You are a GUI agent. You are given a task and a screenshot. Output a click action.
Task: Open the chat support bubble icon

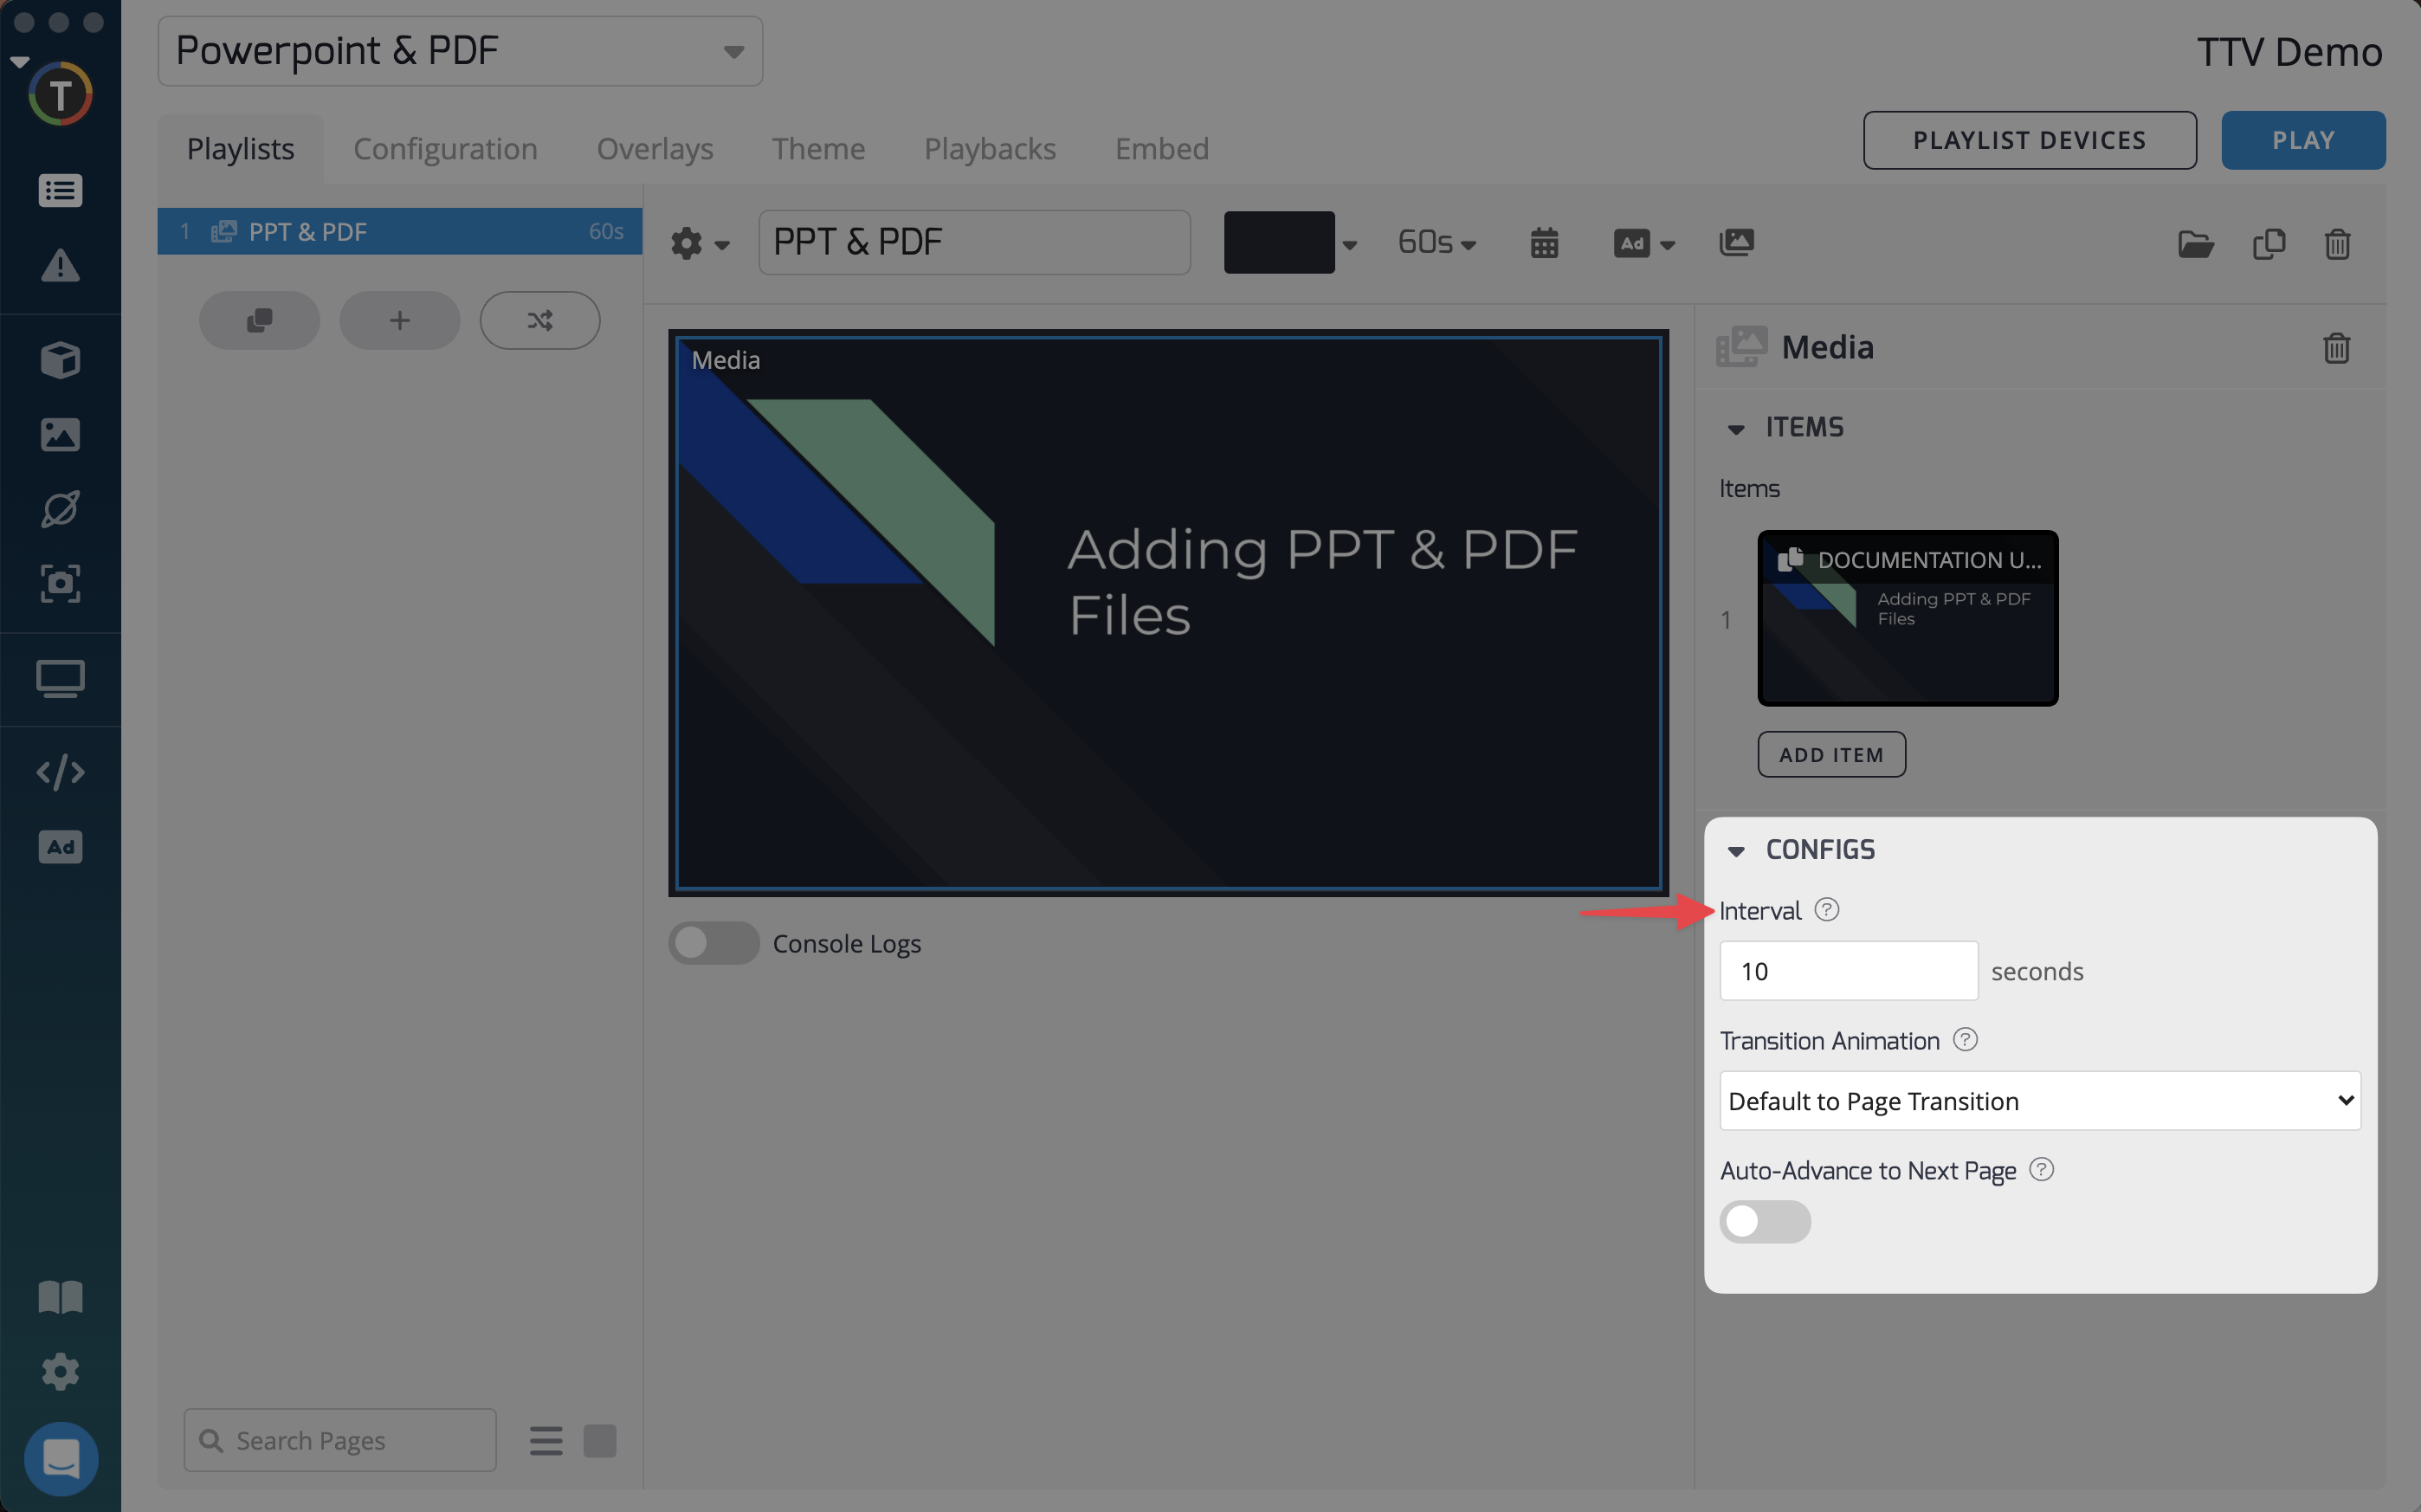[60, 1458]
